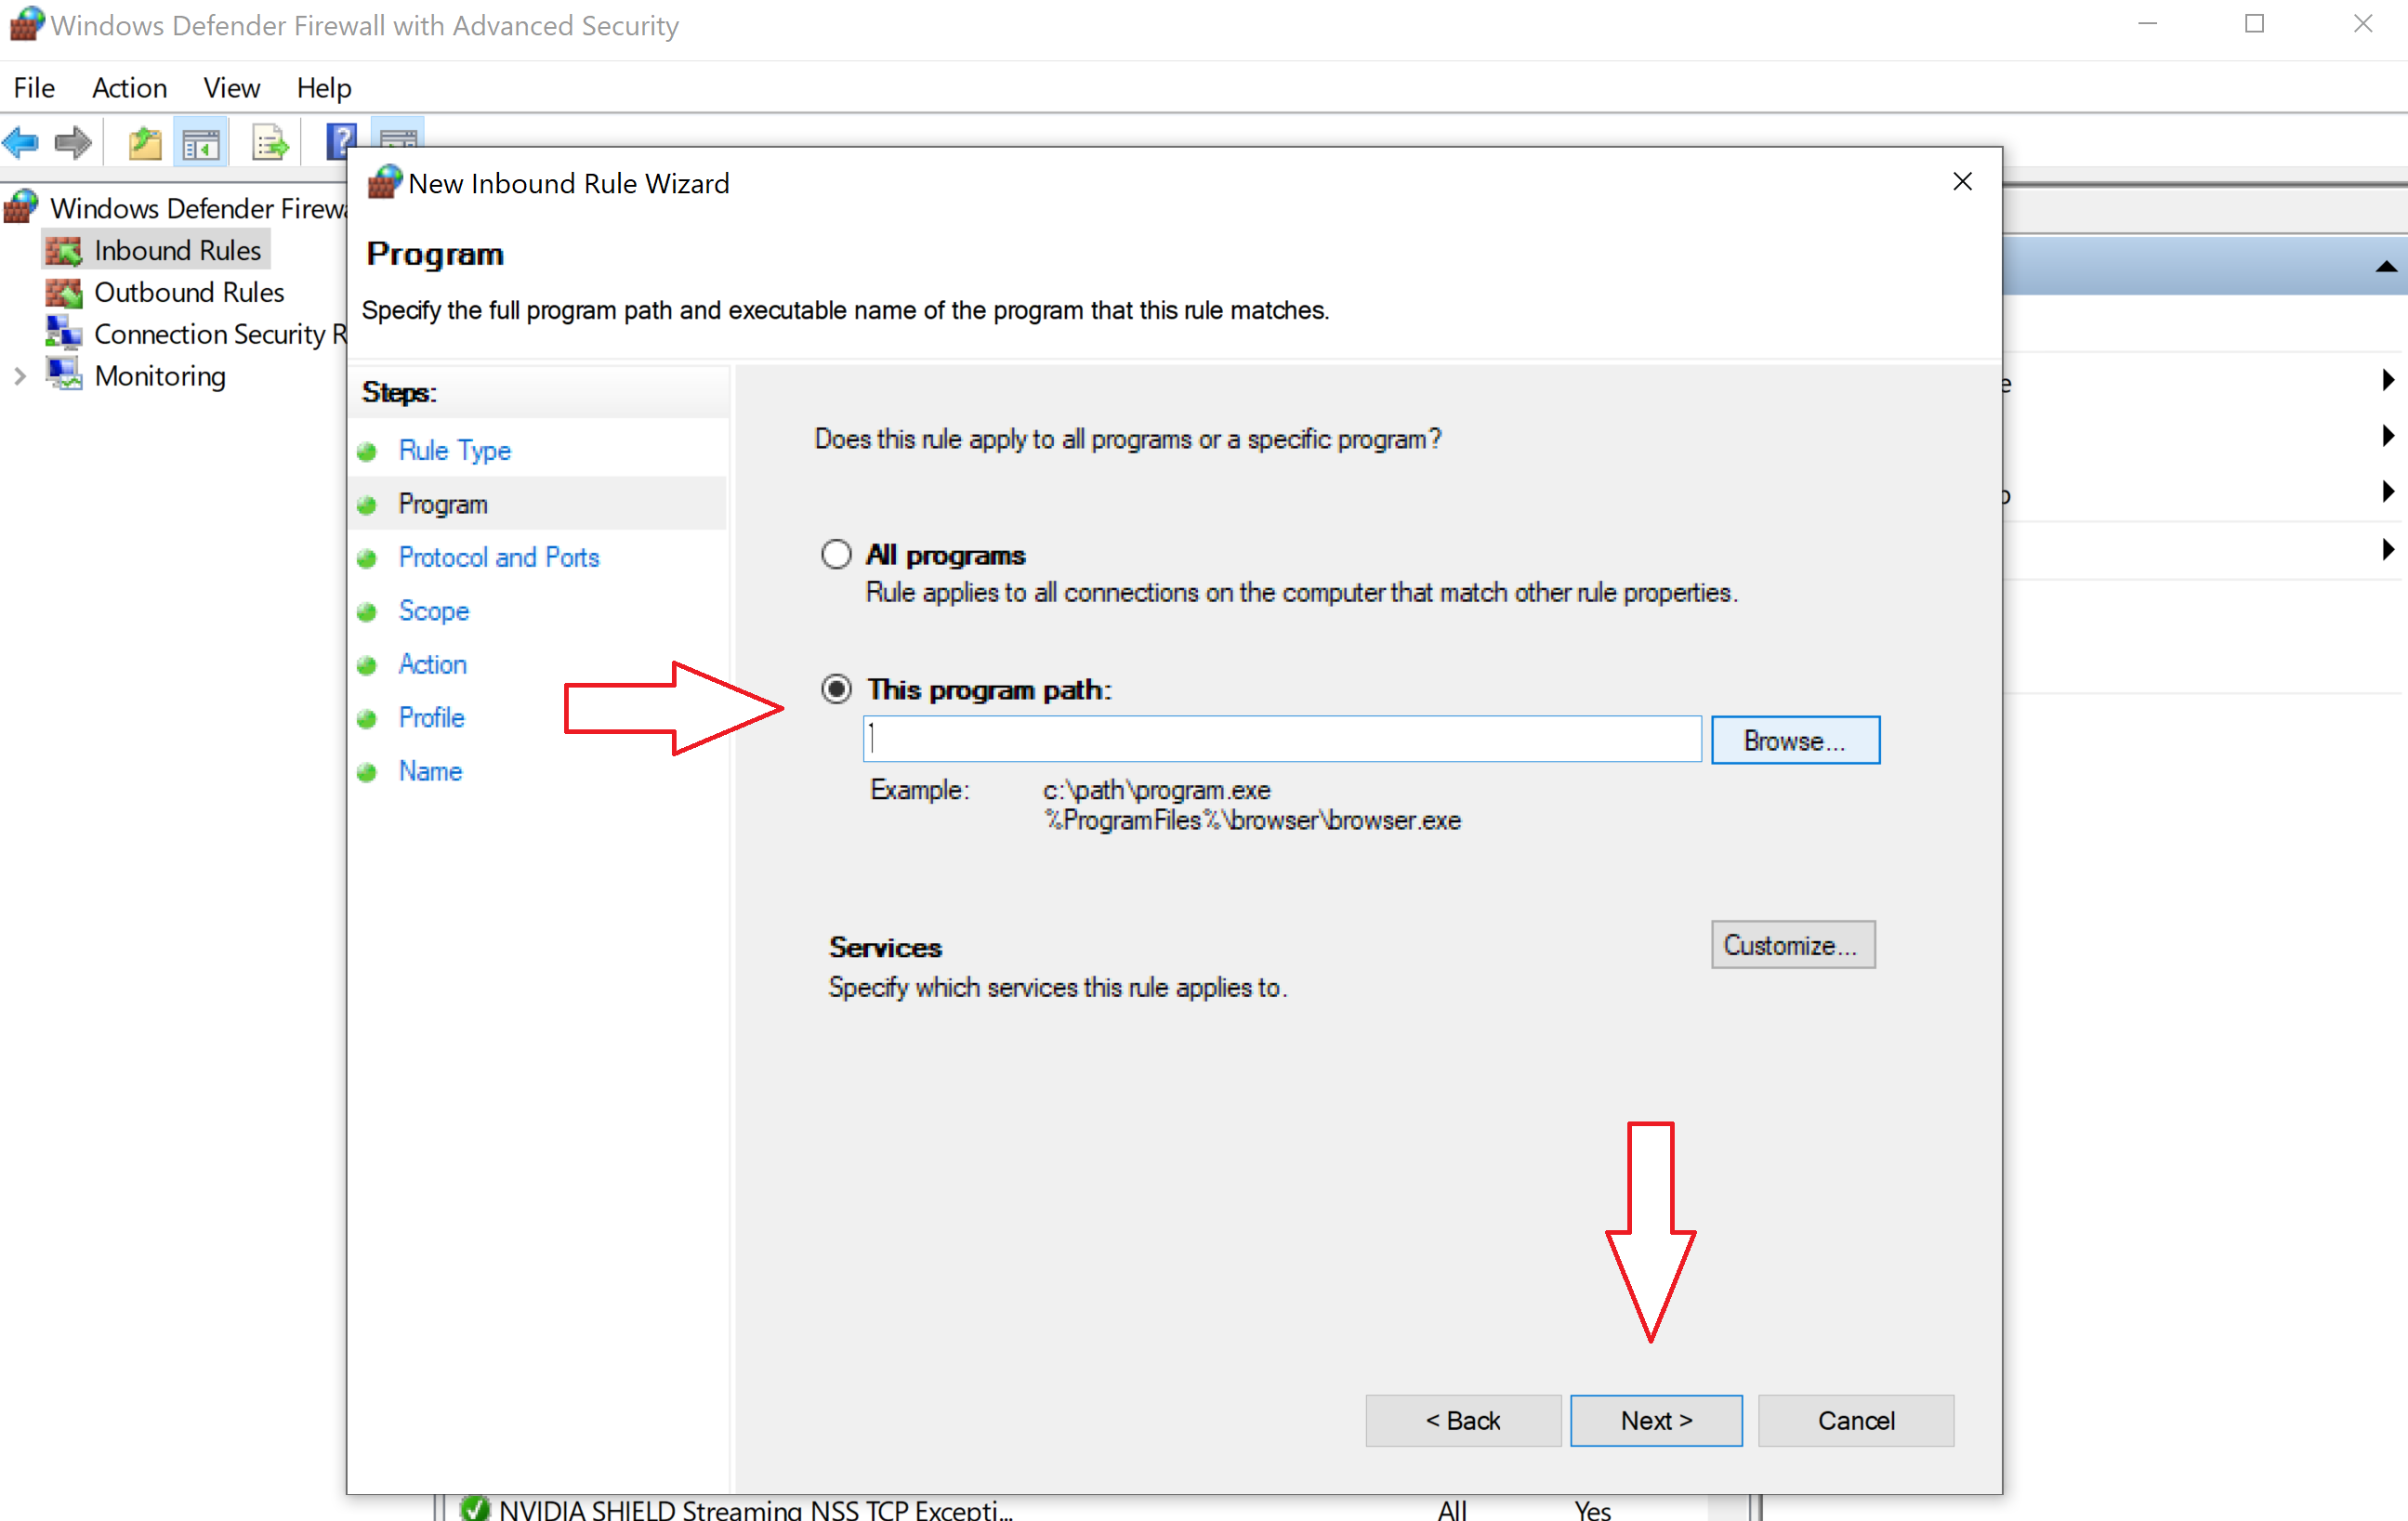The height and width of the screenshot is (1521, 2408).
Task: Select the All programs radio button
Action: (836, 554)
